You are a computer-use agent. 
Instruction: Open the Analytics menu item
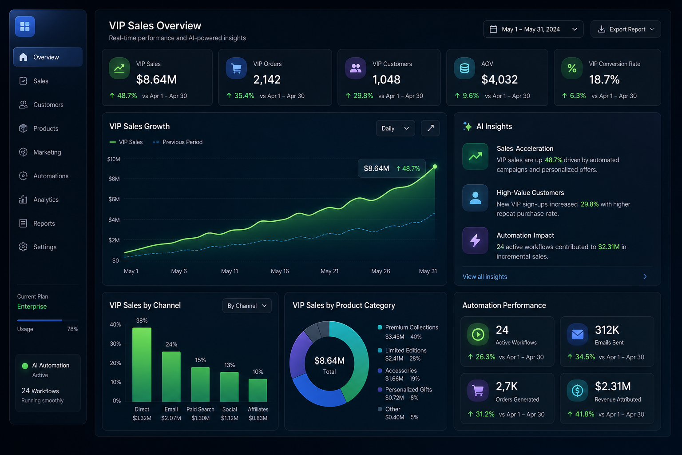48,200
